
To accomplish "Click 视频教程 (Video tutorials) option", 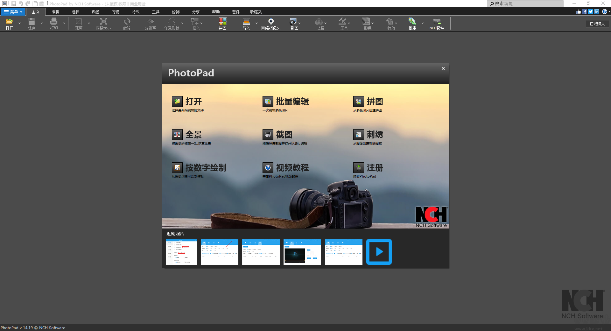I will click(286, 168).
